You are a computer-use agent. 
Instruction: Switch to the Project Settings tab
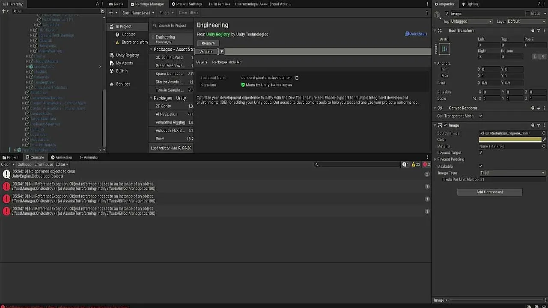[x=187, y=4]
